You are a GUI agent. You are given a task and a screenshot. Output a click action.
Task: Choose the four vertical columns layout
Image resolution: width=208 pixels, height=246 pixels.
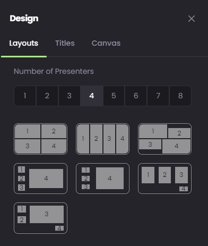(102, 139)
